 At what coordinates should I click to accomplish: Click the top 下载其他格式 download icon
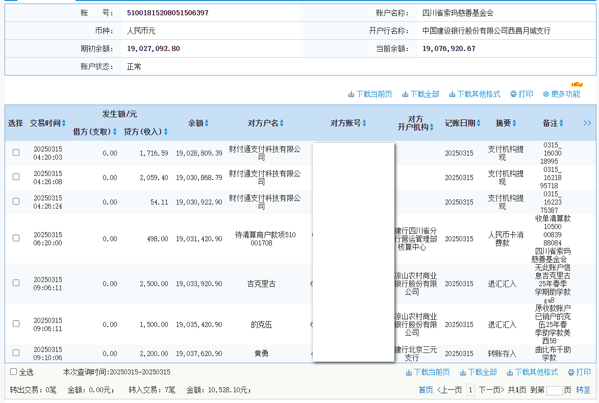click(452, 94)
